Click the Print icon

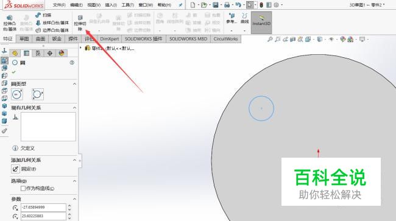[x=227, y=5]
